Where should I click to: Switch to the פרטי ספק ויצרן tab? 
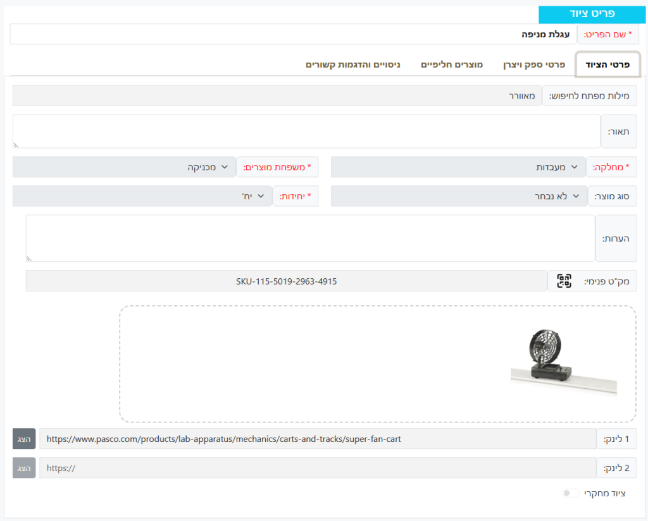533,64
